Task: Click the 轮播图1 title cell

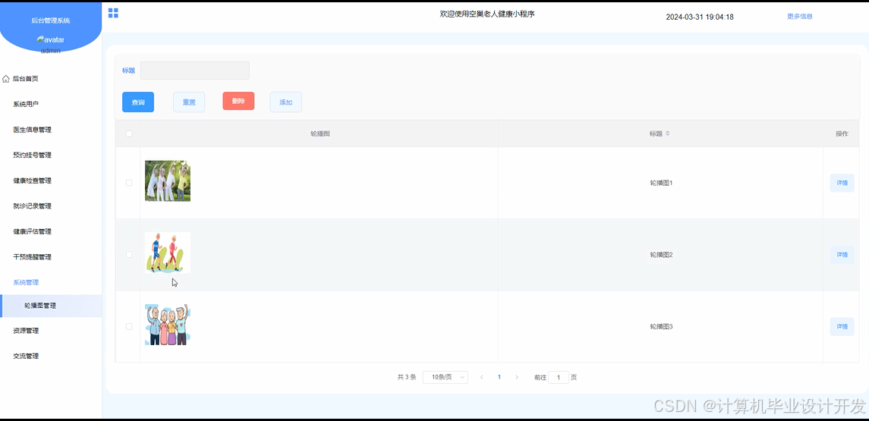Action: click(x=661, y=183)
